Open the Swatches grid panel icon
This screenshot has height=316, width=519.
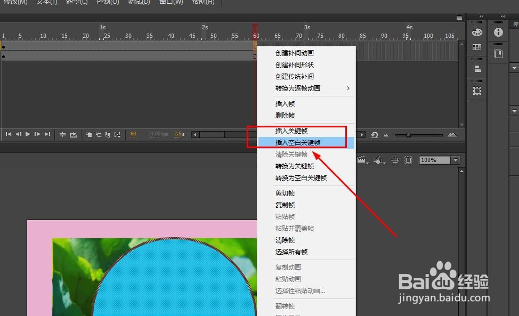[476, 47]
